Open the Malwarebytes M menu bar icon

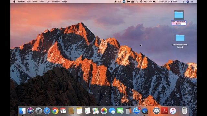click(128, 2)
